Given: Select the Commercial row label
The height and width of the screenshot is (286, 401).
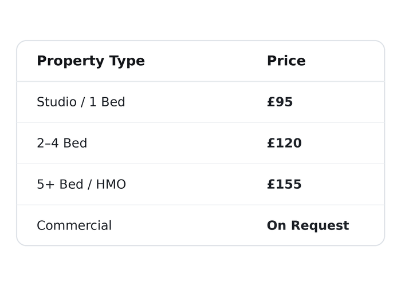Looking at the screenshot, I should (74, 225).
